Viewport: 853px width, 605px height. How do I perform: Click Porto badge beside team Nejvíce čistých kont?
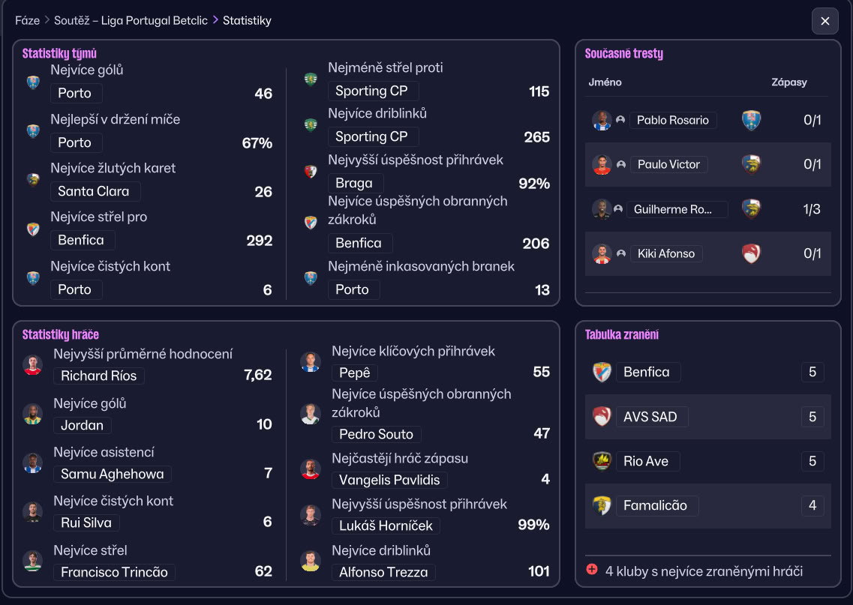[x=33, y=278]
